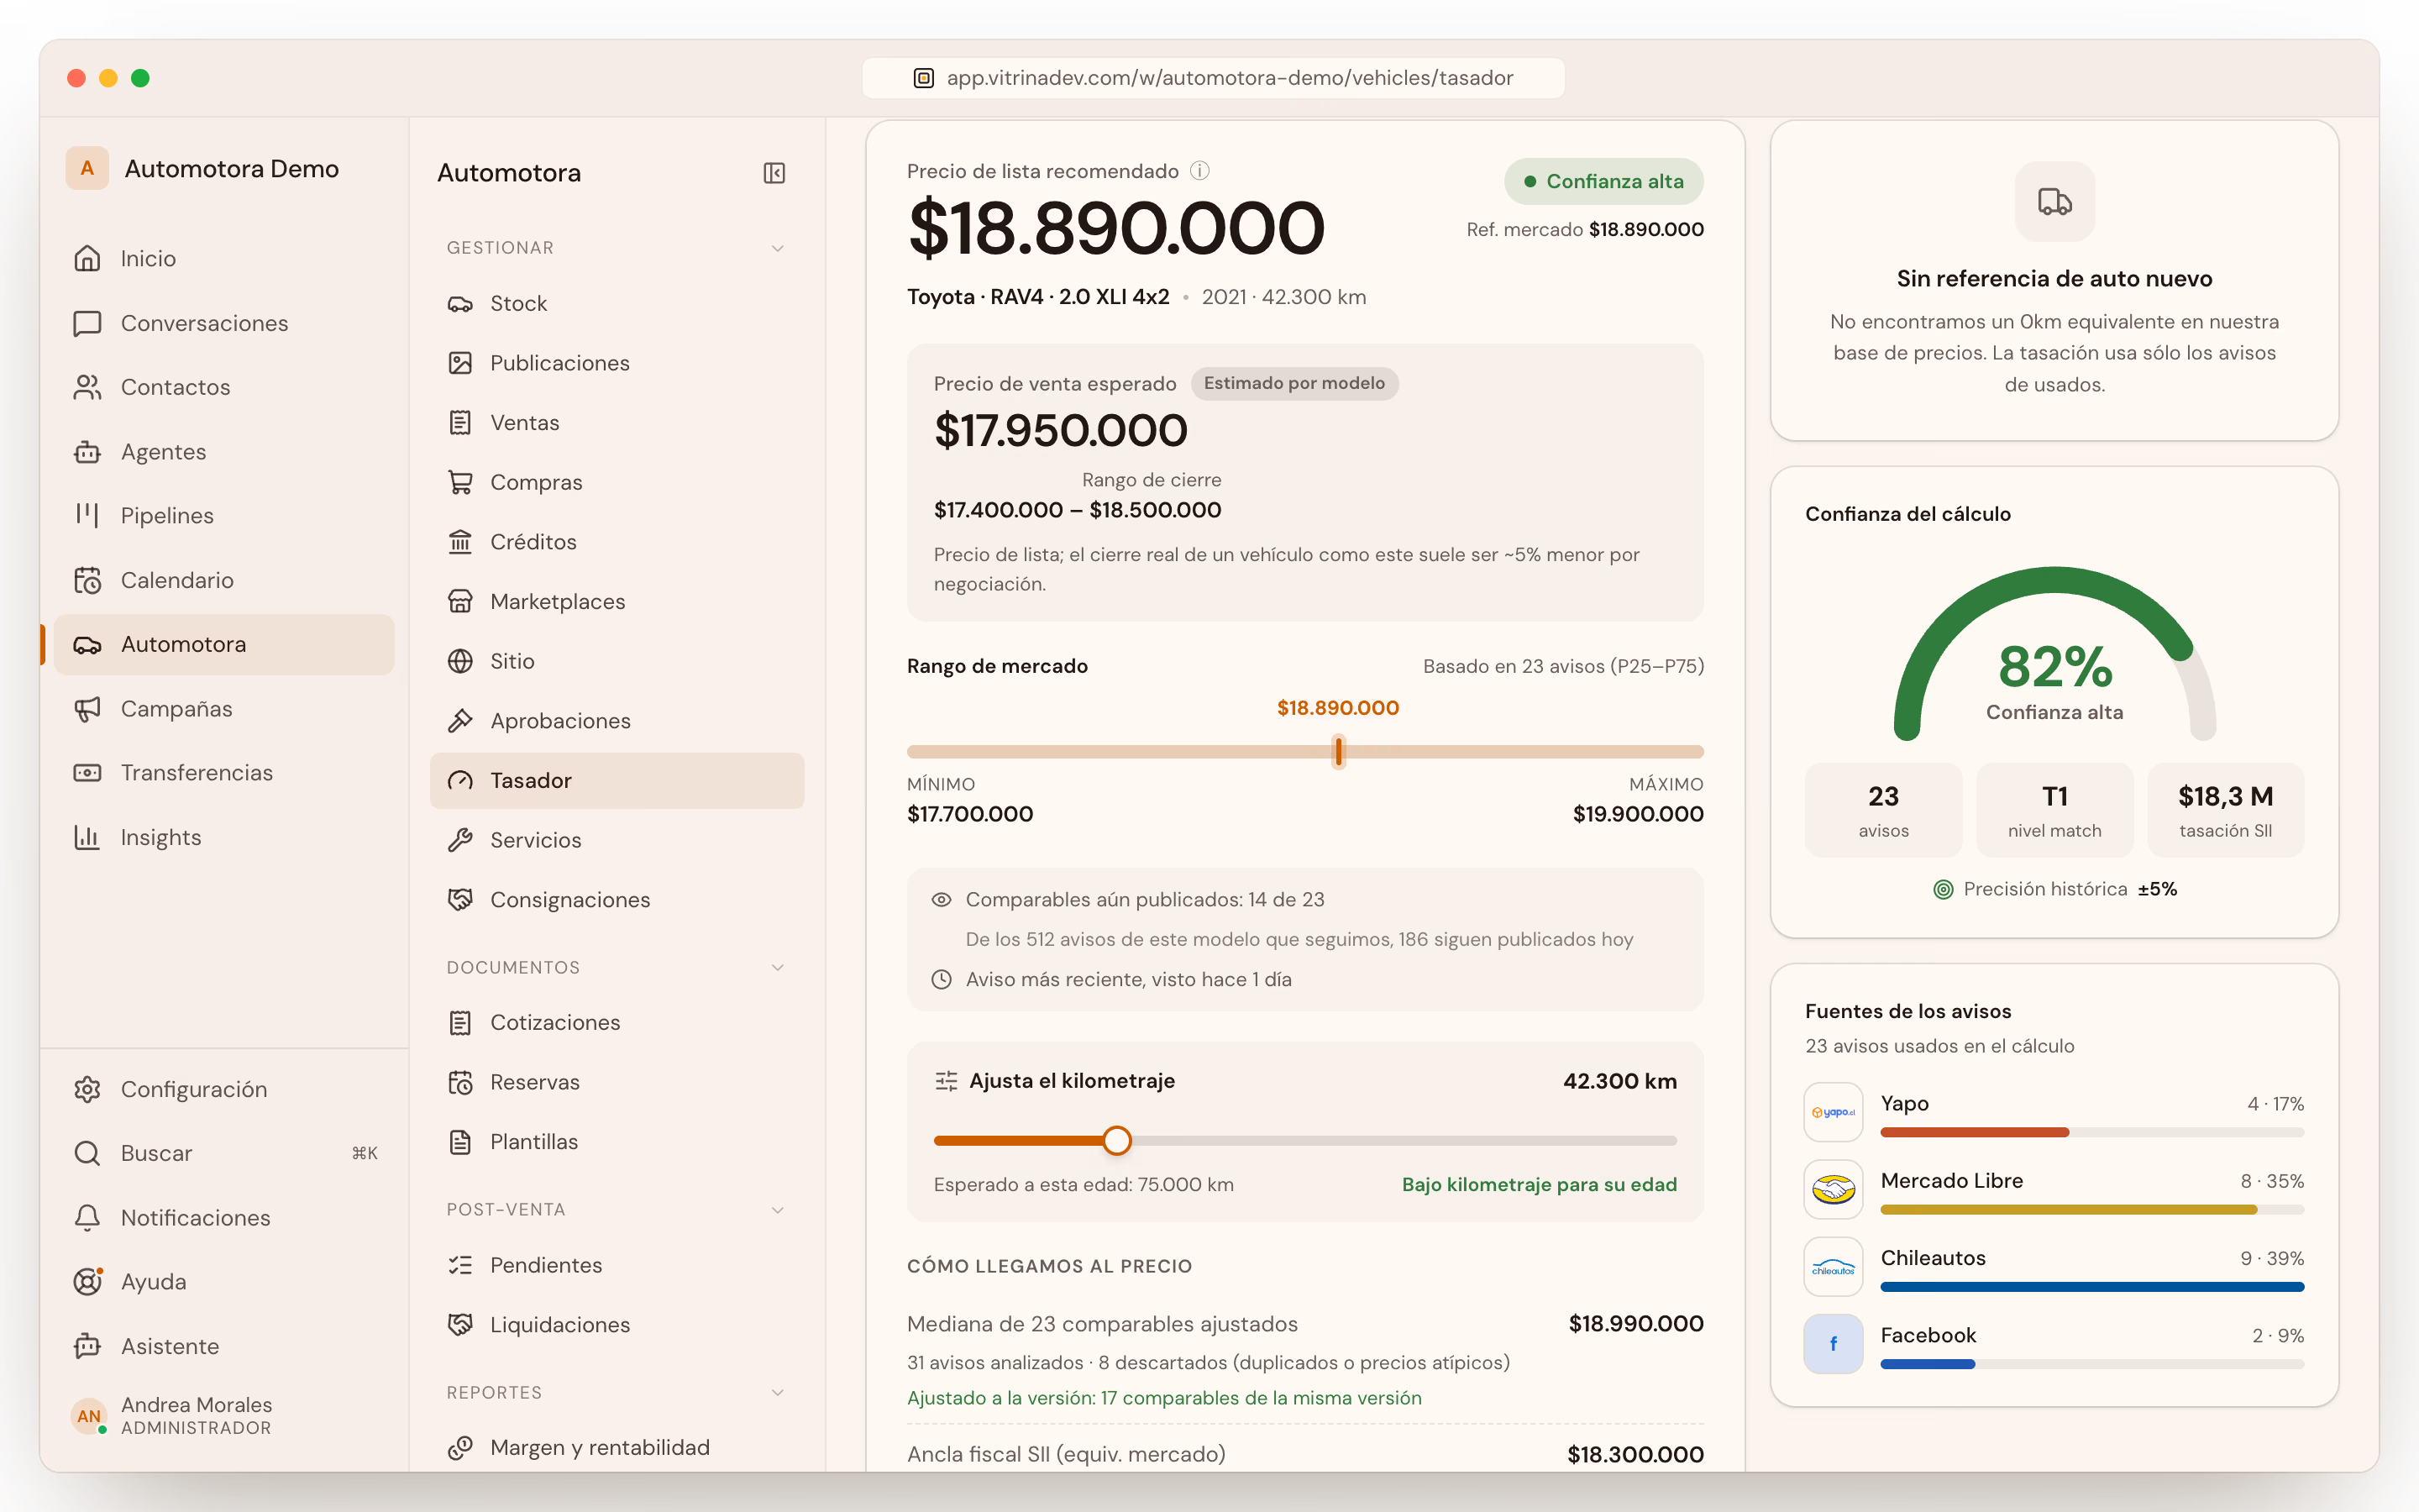The height and width of the screenshot is (1512, 2419).
Task: Collapse the DOCUMENTOS section chevron
Action: (778, 967)
